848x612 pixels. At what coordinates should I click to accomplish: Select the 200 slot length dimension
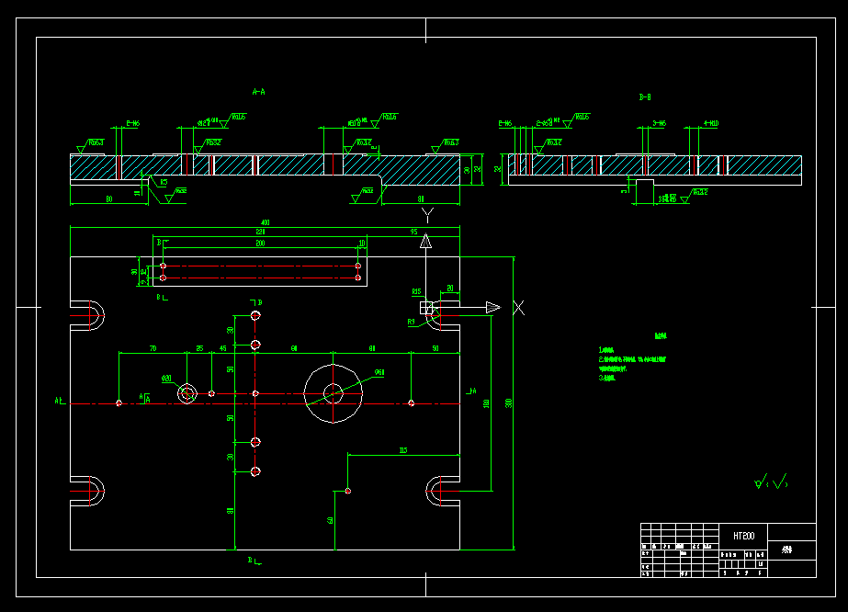click(260, 244)
